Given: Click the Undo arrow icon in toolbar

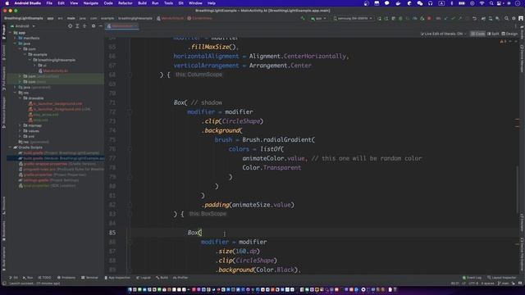Looking at the screenshot, I should point(474,18).
